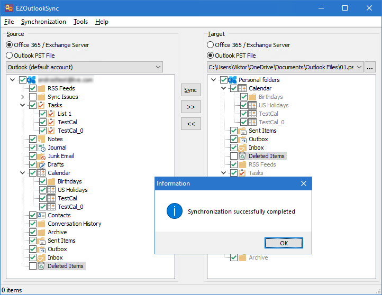Click the Calendar icon in Target tree
This screenshot has width=382, height=295.
coord(242,88)
